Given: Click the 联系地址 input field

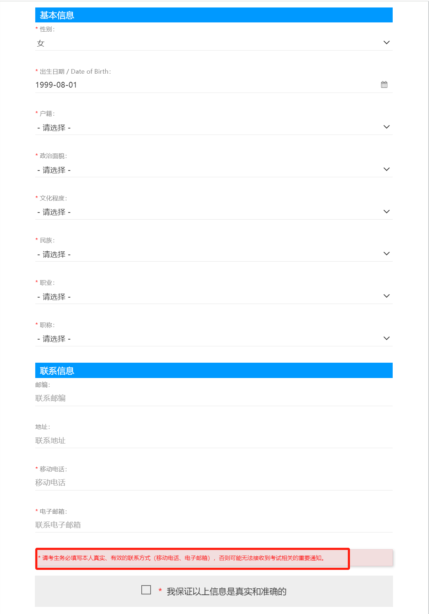Looking at the screenshot, I should tap(214, 440).
